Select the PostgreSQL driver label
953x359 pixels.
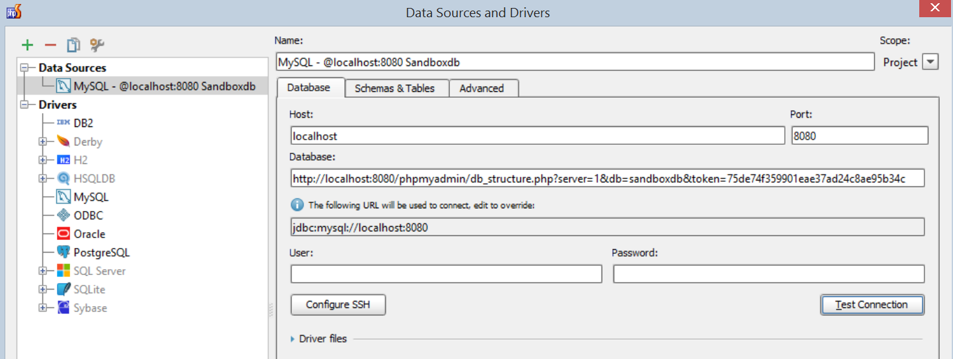(101, 253)
